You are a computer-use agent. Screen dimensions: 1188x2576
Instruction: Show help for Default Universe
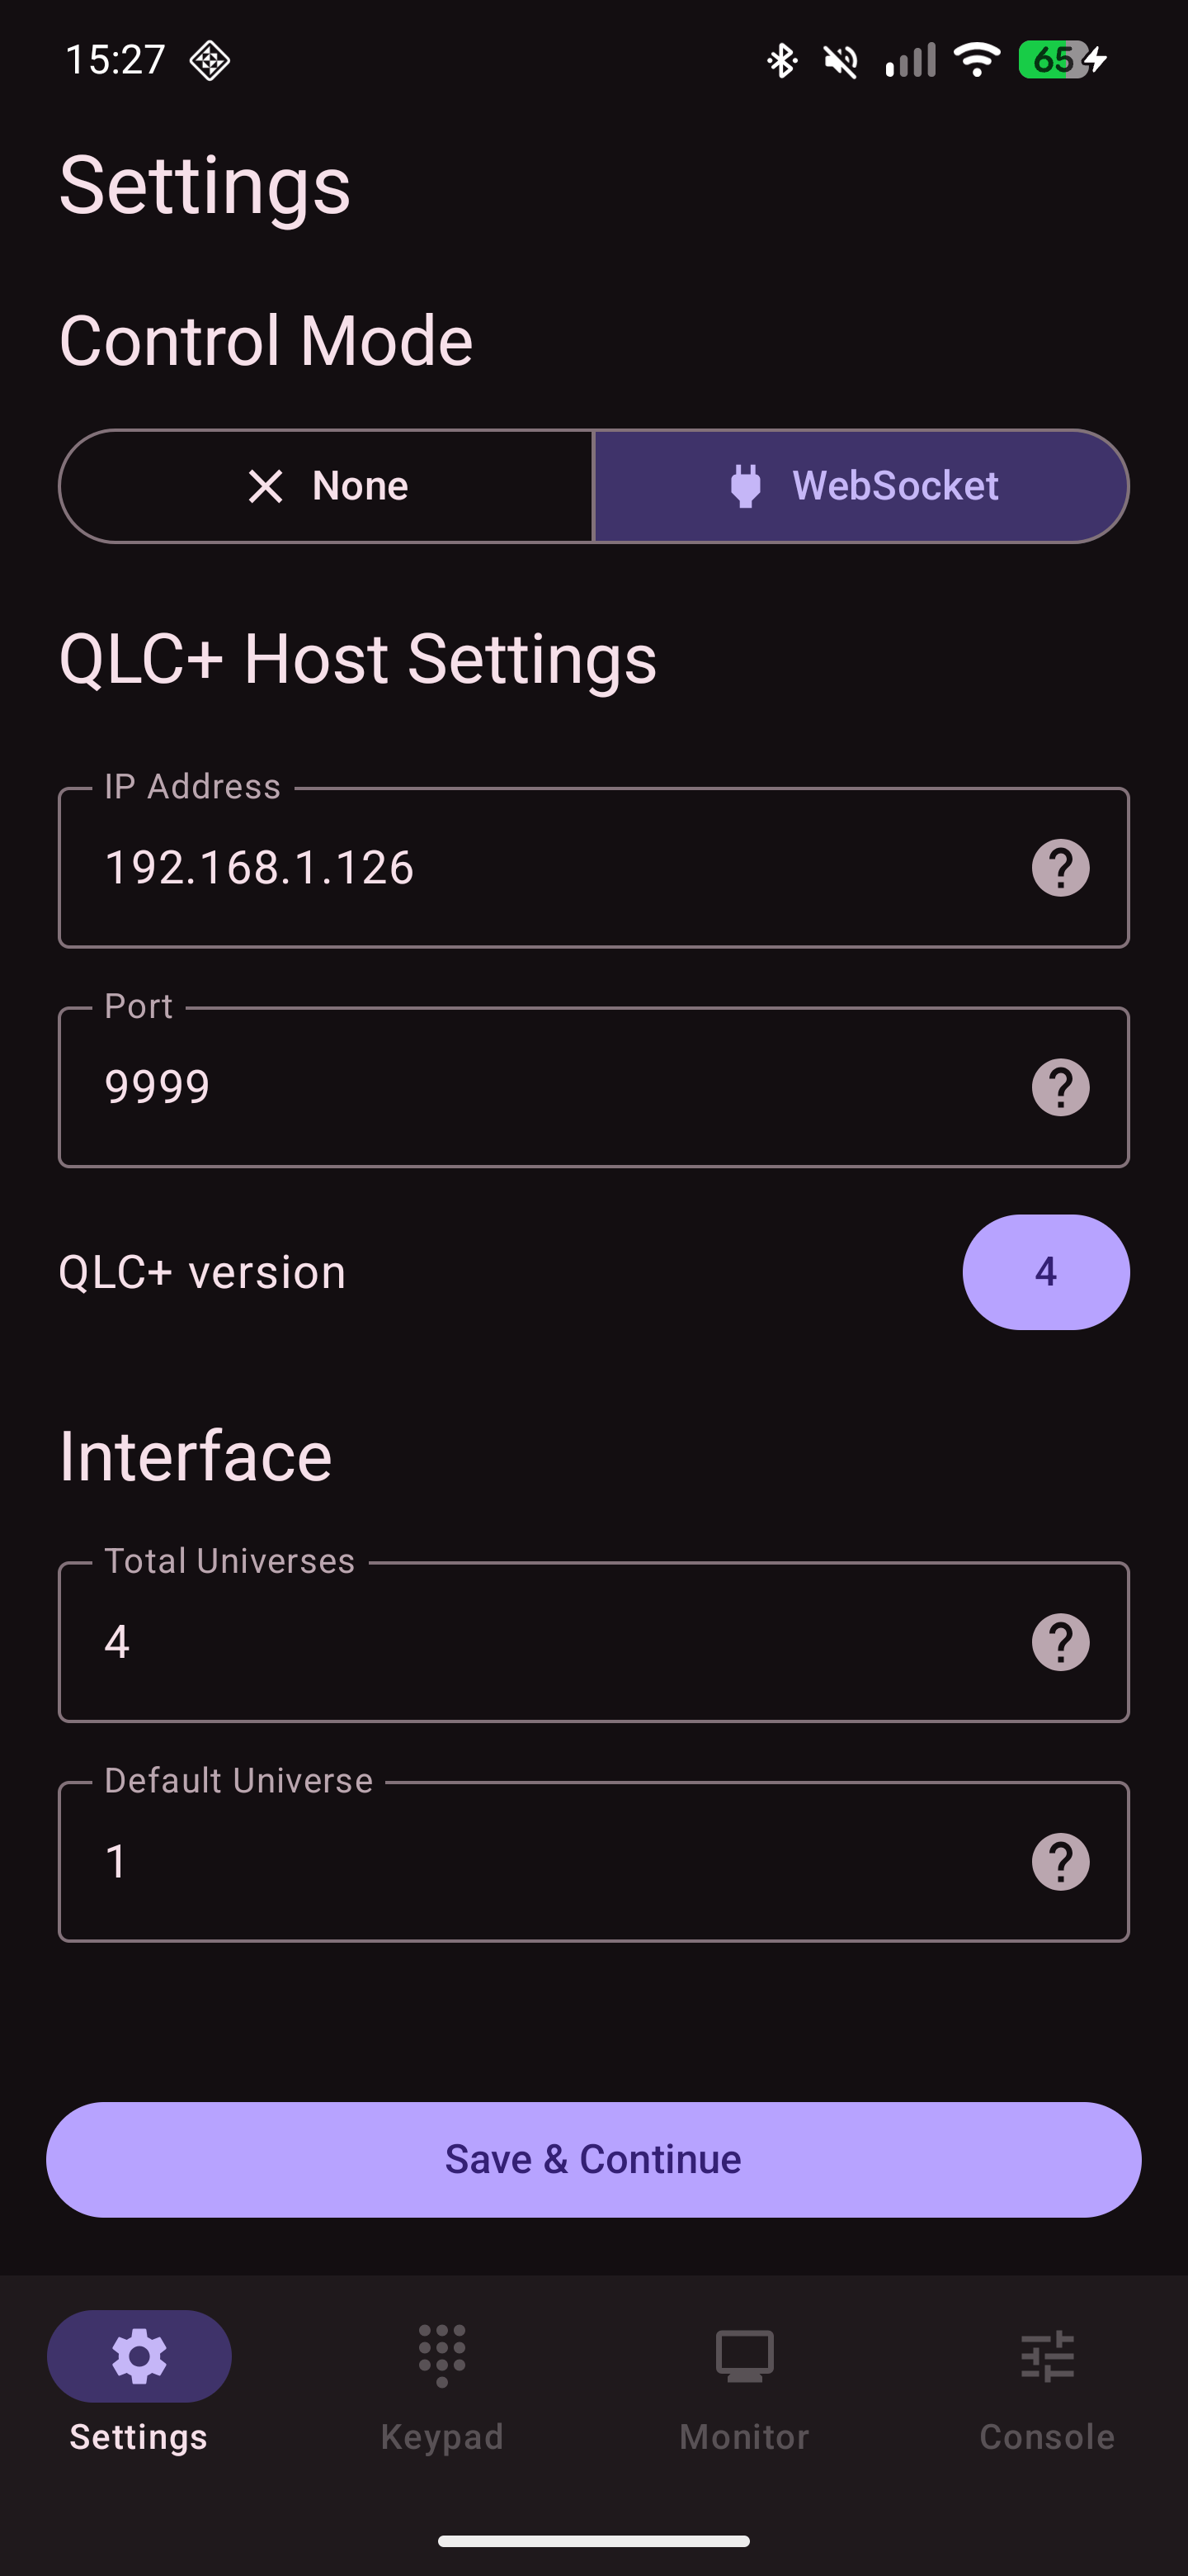1060,1862
